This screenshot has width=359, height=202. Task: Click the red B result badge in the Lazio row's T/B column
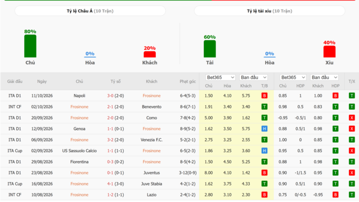point(265,195)
